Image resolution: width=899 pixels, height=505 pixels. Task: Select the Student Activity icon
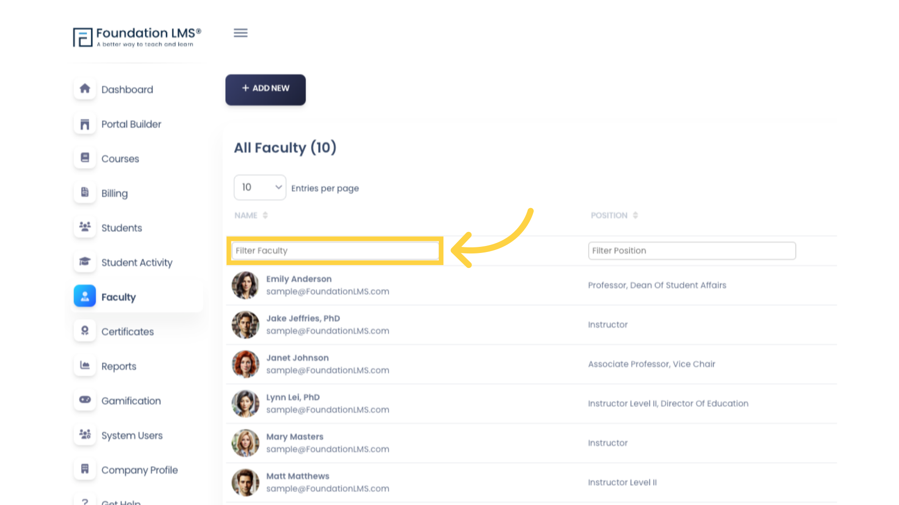pos(85,261)
